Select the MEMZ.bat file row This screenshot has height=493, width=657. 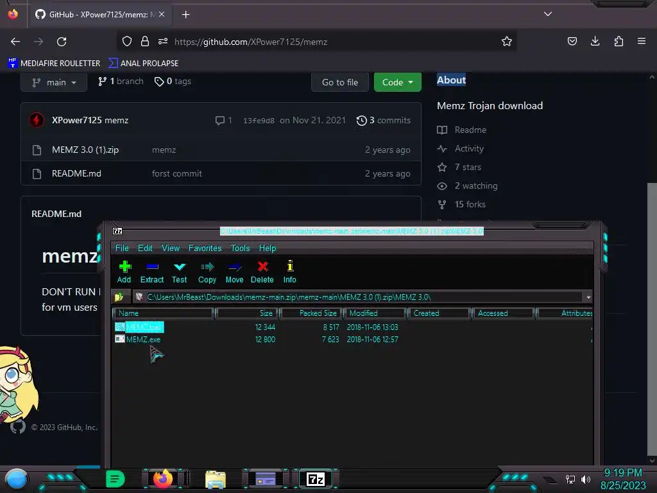[x=352, y=327]
